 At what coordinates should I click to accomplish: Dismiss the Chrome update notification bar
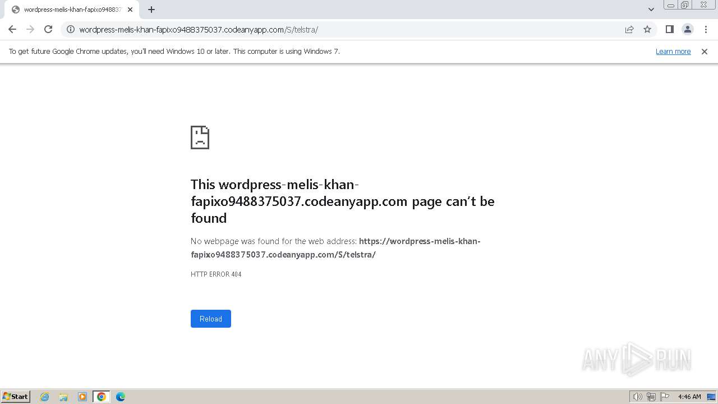(705, 51)
